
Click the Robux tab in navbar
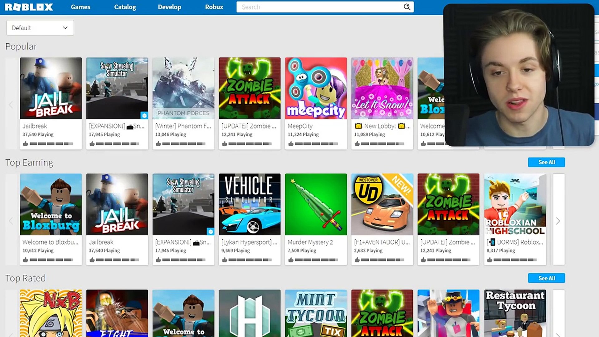tap(214, 7)
